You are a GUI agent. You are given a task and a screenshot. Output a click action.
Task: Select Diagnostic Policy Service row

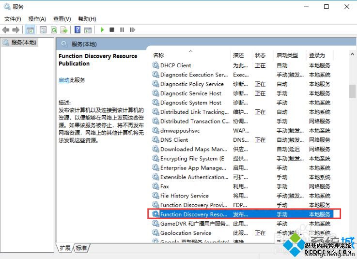(x=242, y=84)
